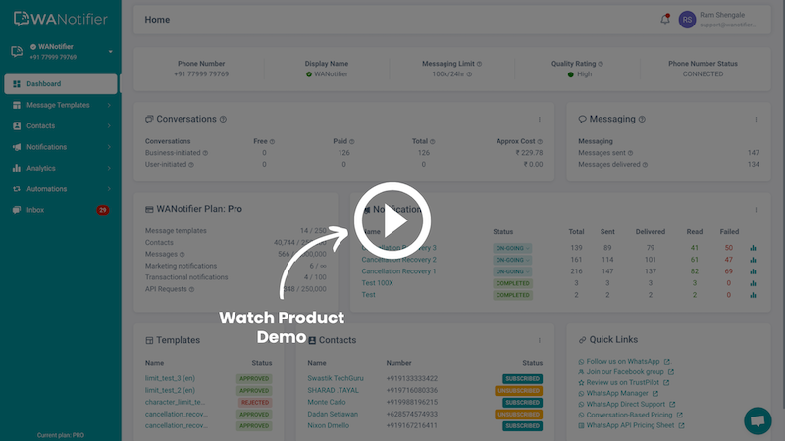785x441 pixels.
Task: Open Inbox from the sidebar
Action: (35, 210)
